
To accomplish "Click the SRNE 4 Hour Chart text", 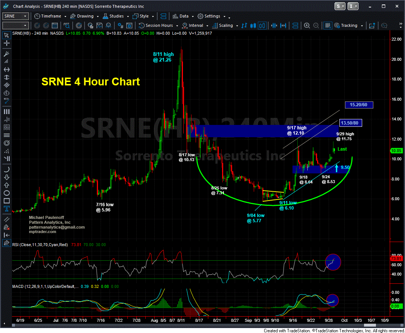I will tap(91, 82).
